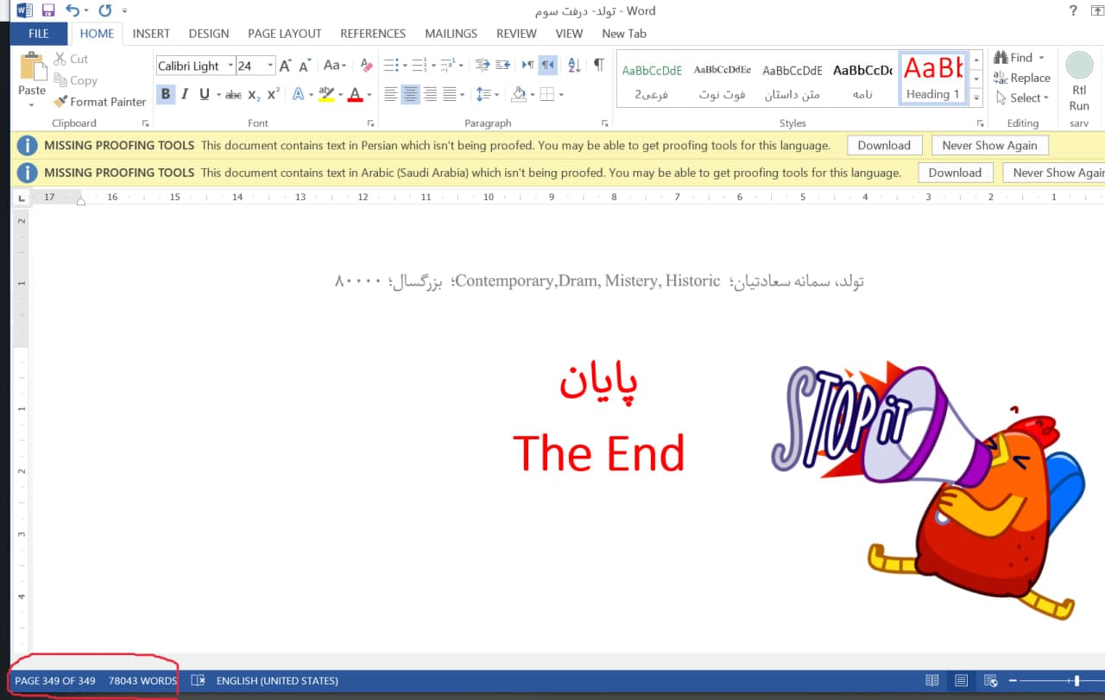Screen dimensions: 1105x700
Task: Click the Clear All Formatting icon
Action: coord(366,66)
